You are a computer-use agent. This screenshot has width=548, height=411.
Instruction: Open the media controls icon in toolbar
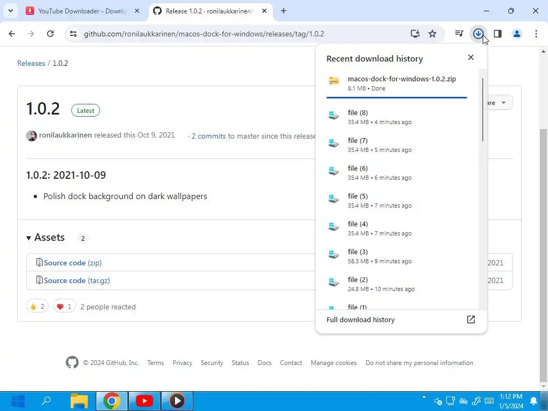(459, 34)
